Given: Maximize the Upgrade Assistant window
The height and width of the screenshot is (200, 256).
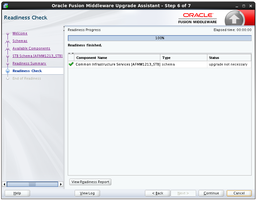Looking at the screenshot, I should (243, 6).
